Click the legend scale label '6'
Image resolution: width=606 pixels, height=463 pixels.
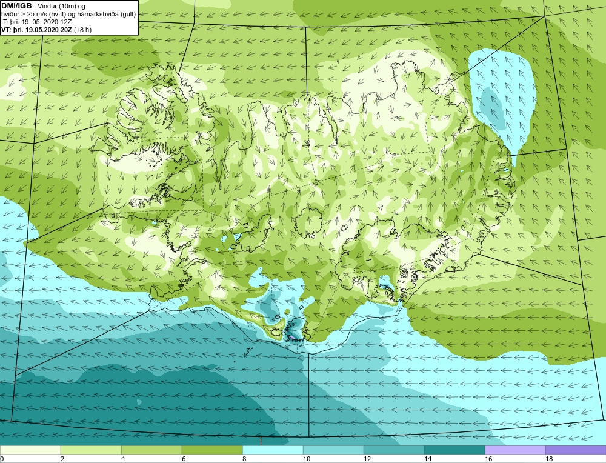[184, 459]
